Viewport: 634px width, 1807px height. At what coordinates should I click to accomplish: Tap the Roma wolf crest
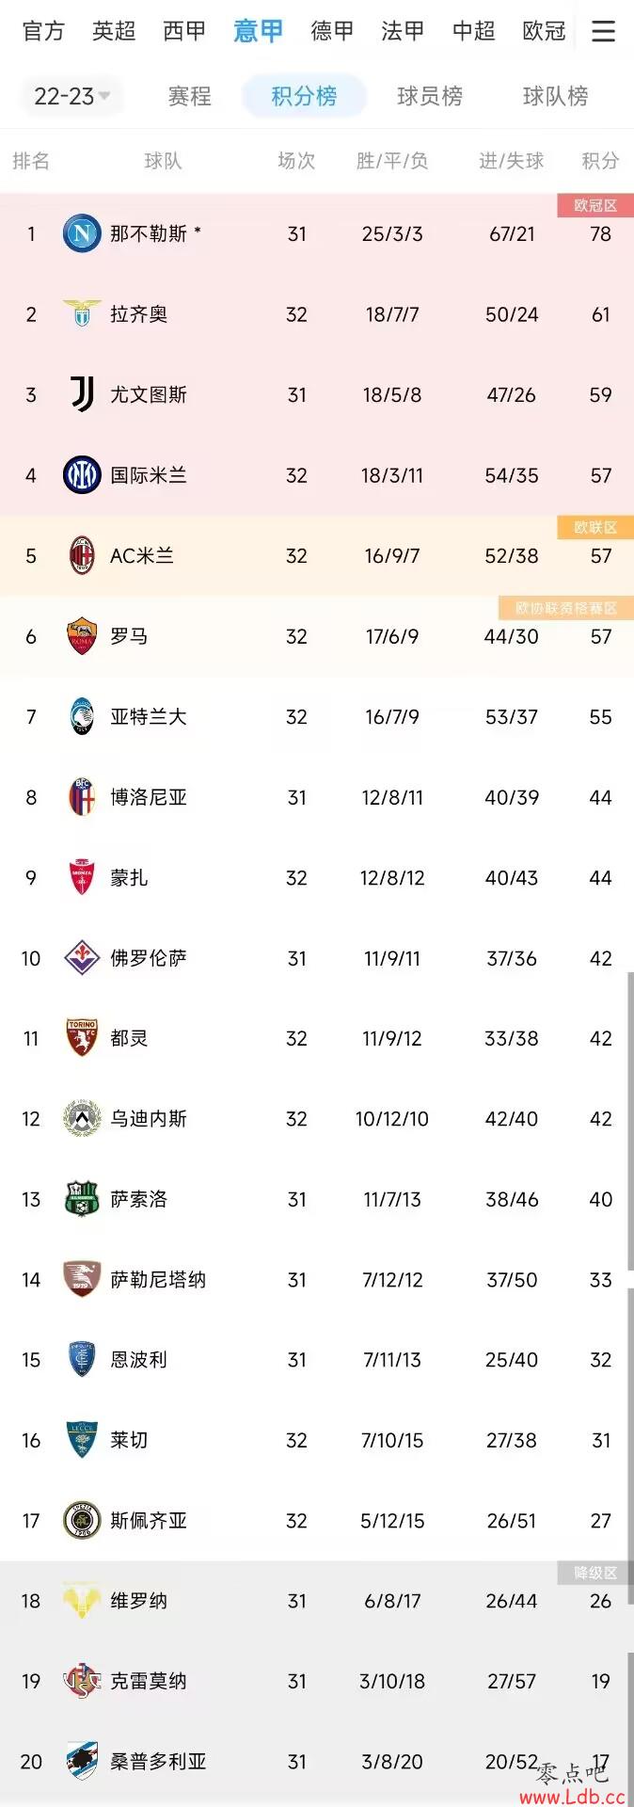(82, 636)
